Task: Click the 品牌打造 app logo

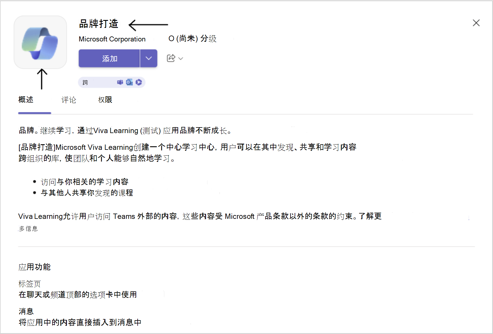Action: (40, 42)
